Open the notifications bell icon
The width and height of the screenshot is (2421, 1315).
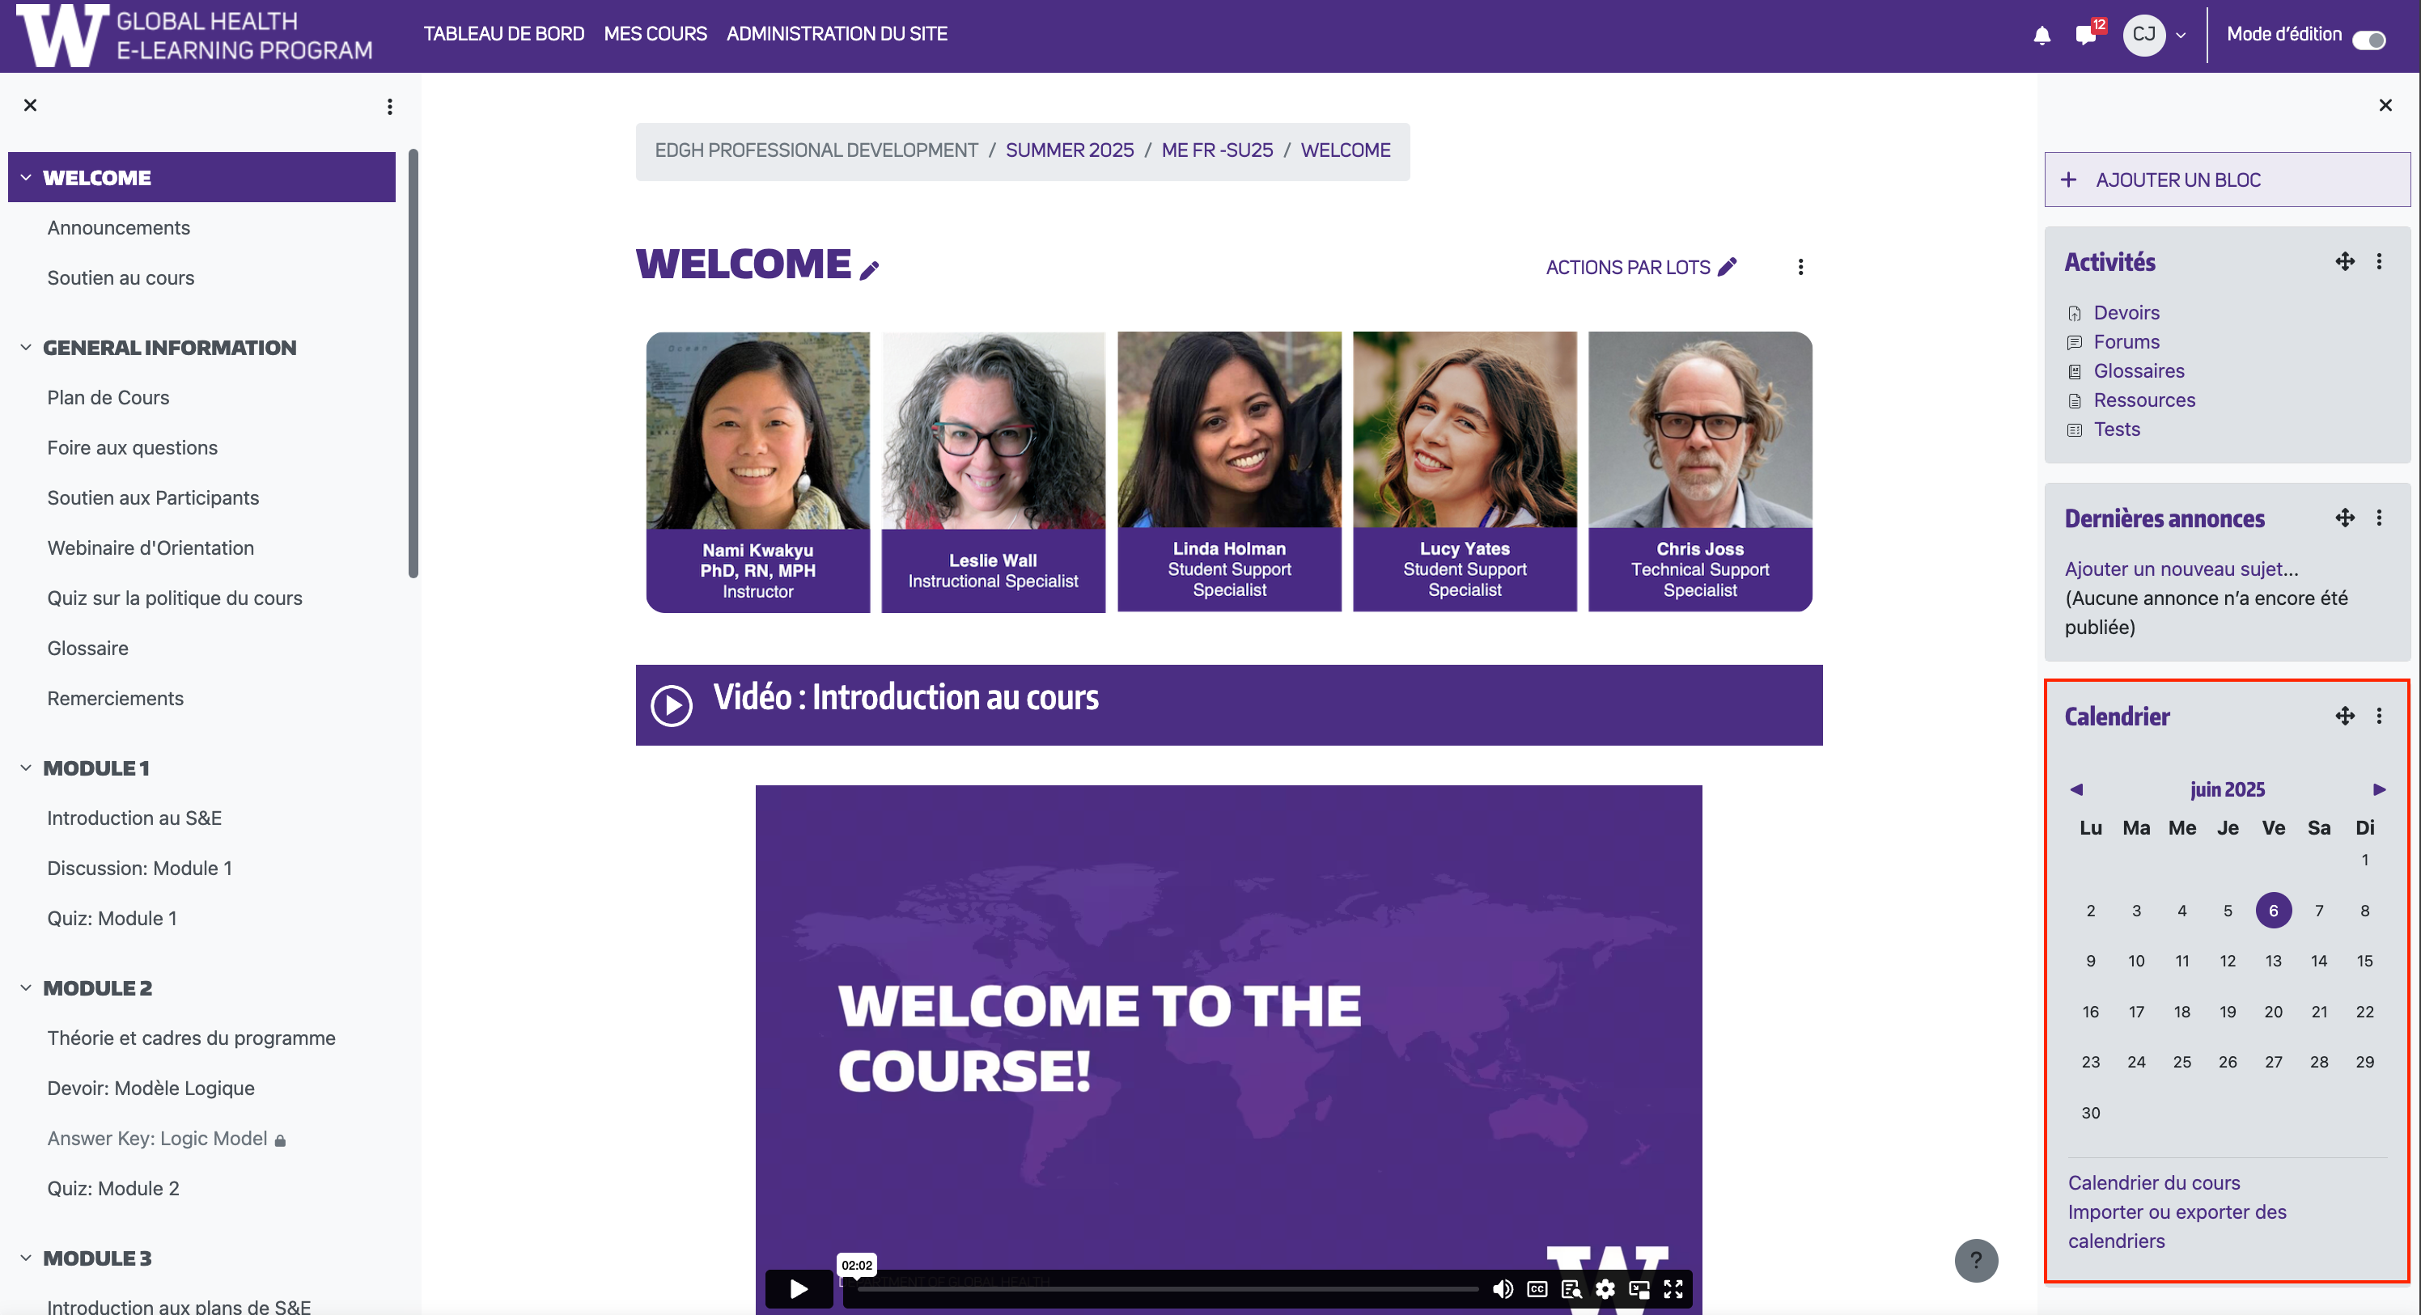(x=2042, y=36)
